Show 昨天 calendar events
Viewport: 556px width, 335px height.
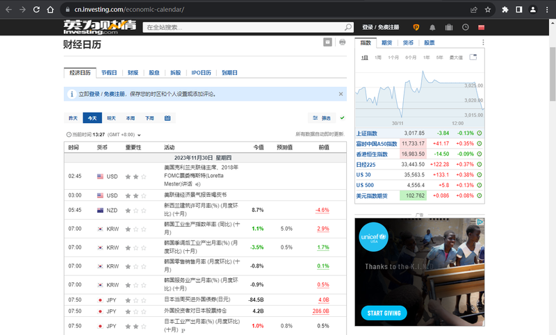point(73,118)
